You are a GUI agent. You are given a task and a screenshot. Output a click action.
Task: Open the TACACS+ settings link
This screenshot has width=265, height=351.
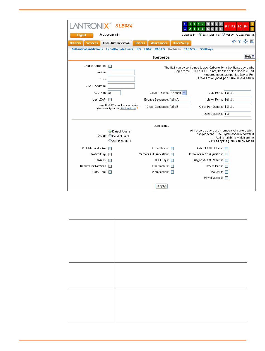pyautogui.click(x=190, y=49)
